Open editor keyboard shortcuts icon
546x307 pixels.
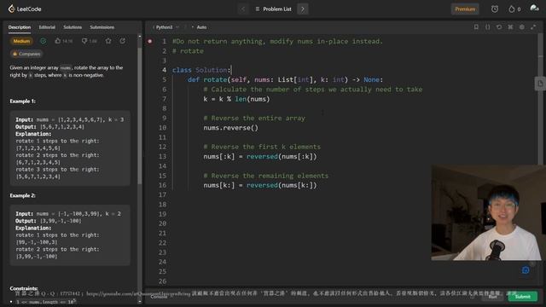tap(510, 26)
